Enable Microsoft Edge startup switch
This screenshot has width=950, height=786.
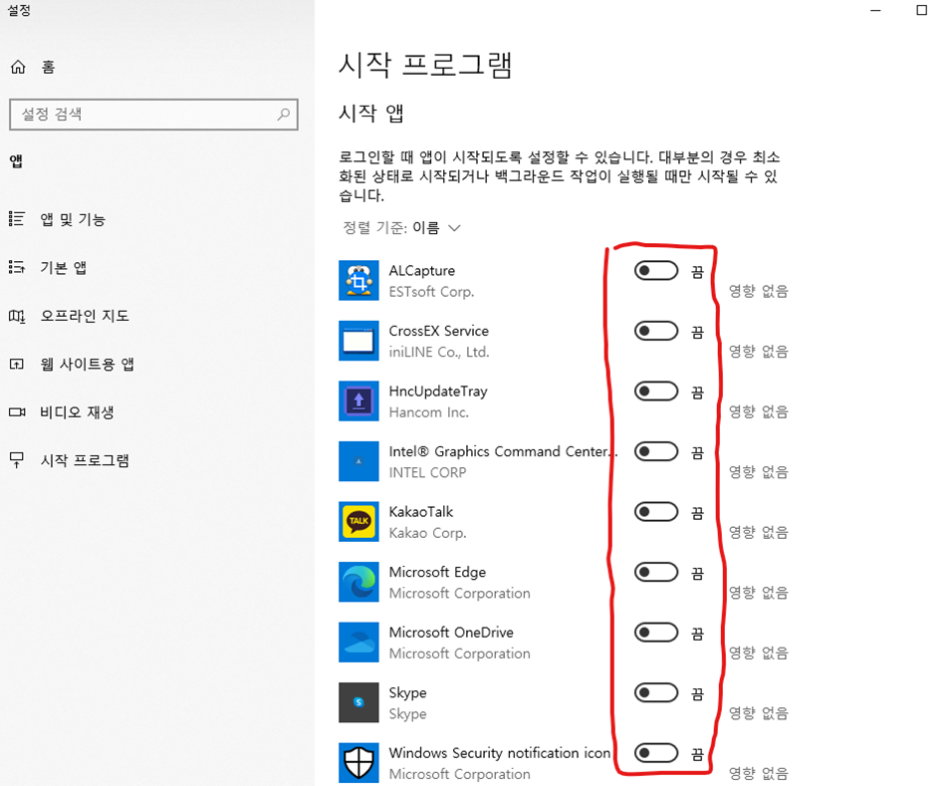point(656,572)
